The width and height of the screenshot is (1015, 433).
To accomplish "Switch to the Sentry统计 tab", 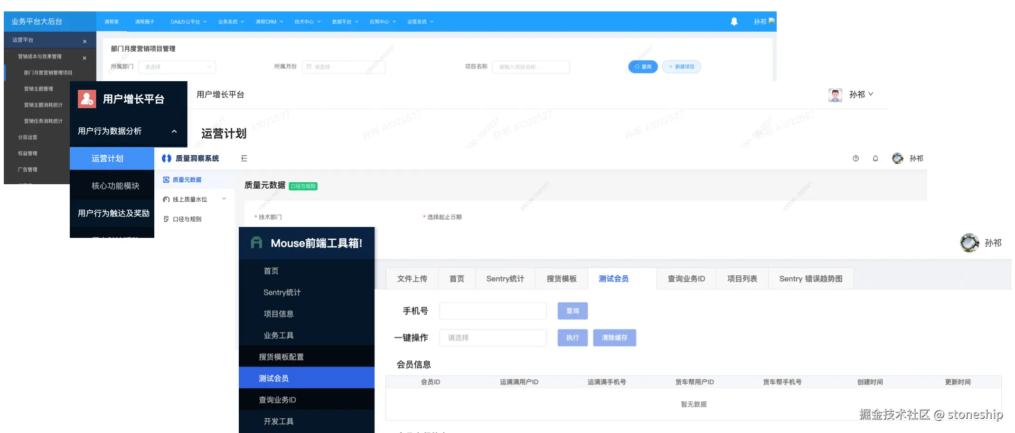I will pos(505,279).
